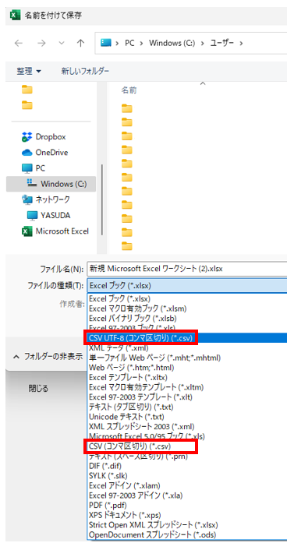Choose XML データ (*.xml) format
This screenshot has width=287, height=550.
119,348
